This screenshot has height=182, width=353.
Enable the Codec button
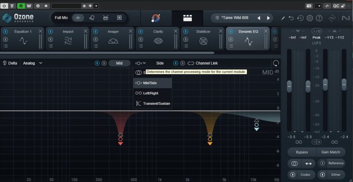point(301,175)
